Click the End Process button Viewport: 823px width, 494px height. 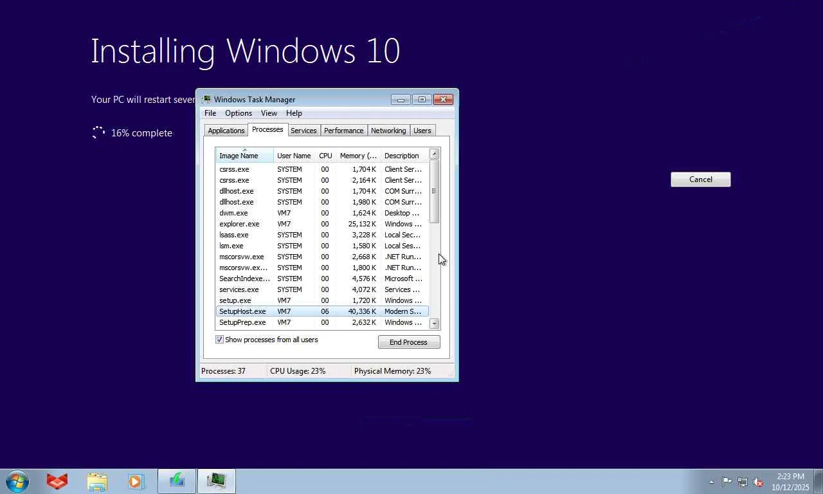(x=409, y=342)
